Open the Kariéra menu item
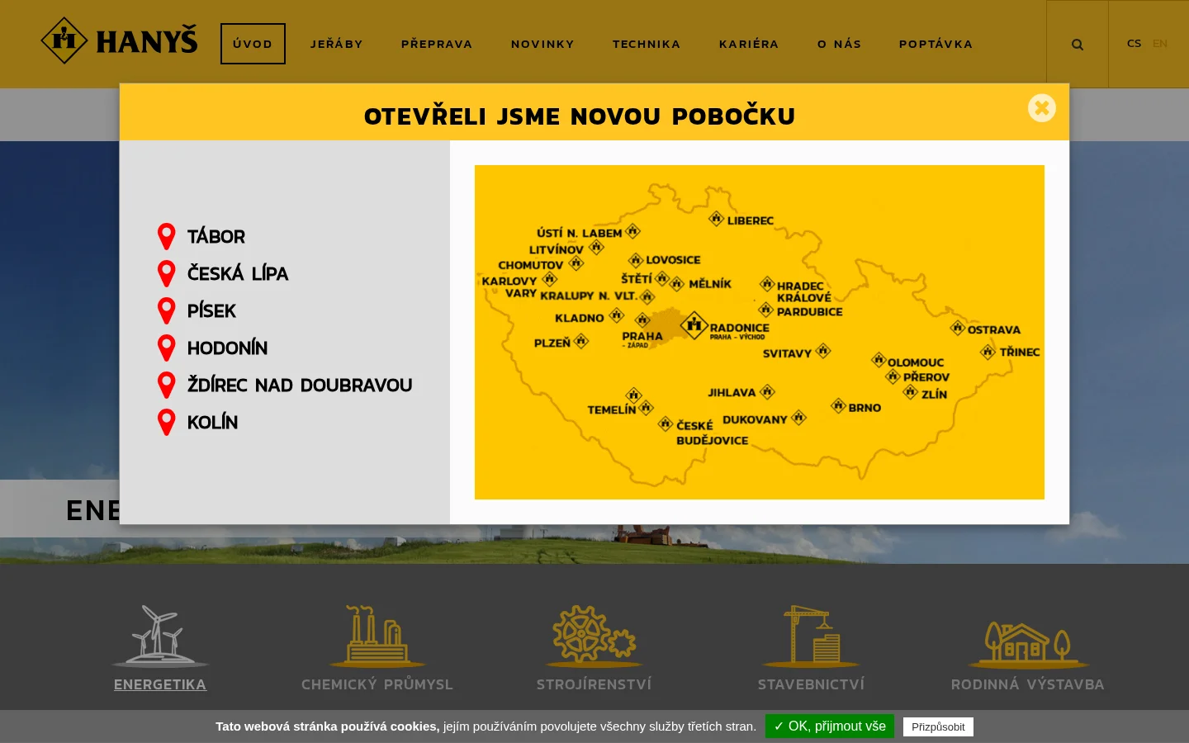Screen dimensions: 1189x743 tap(749, 44)
